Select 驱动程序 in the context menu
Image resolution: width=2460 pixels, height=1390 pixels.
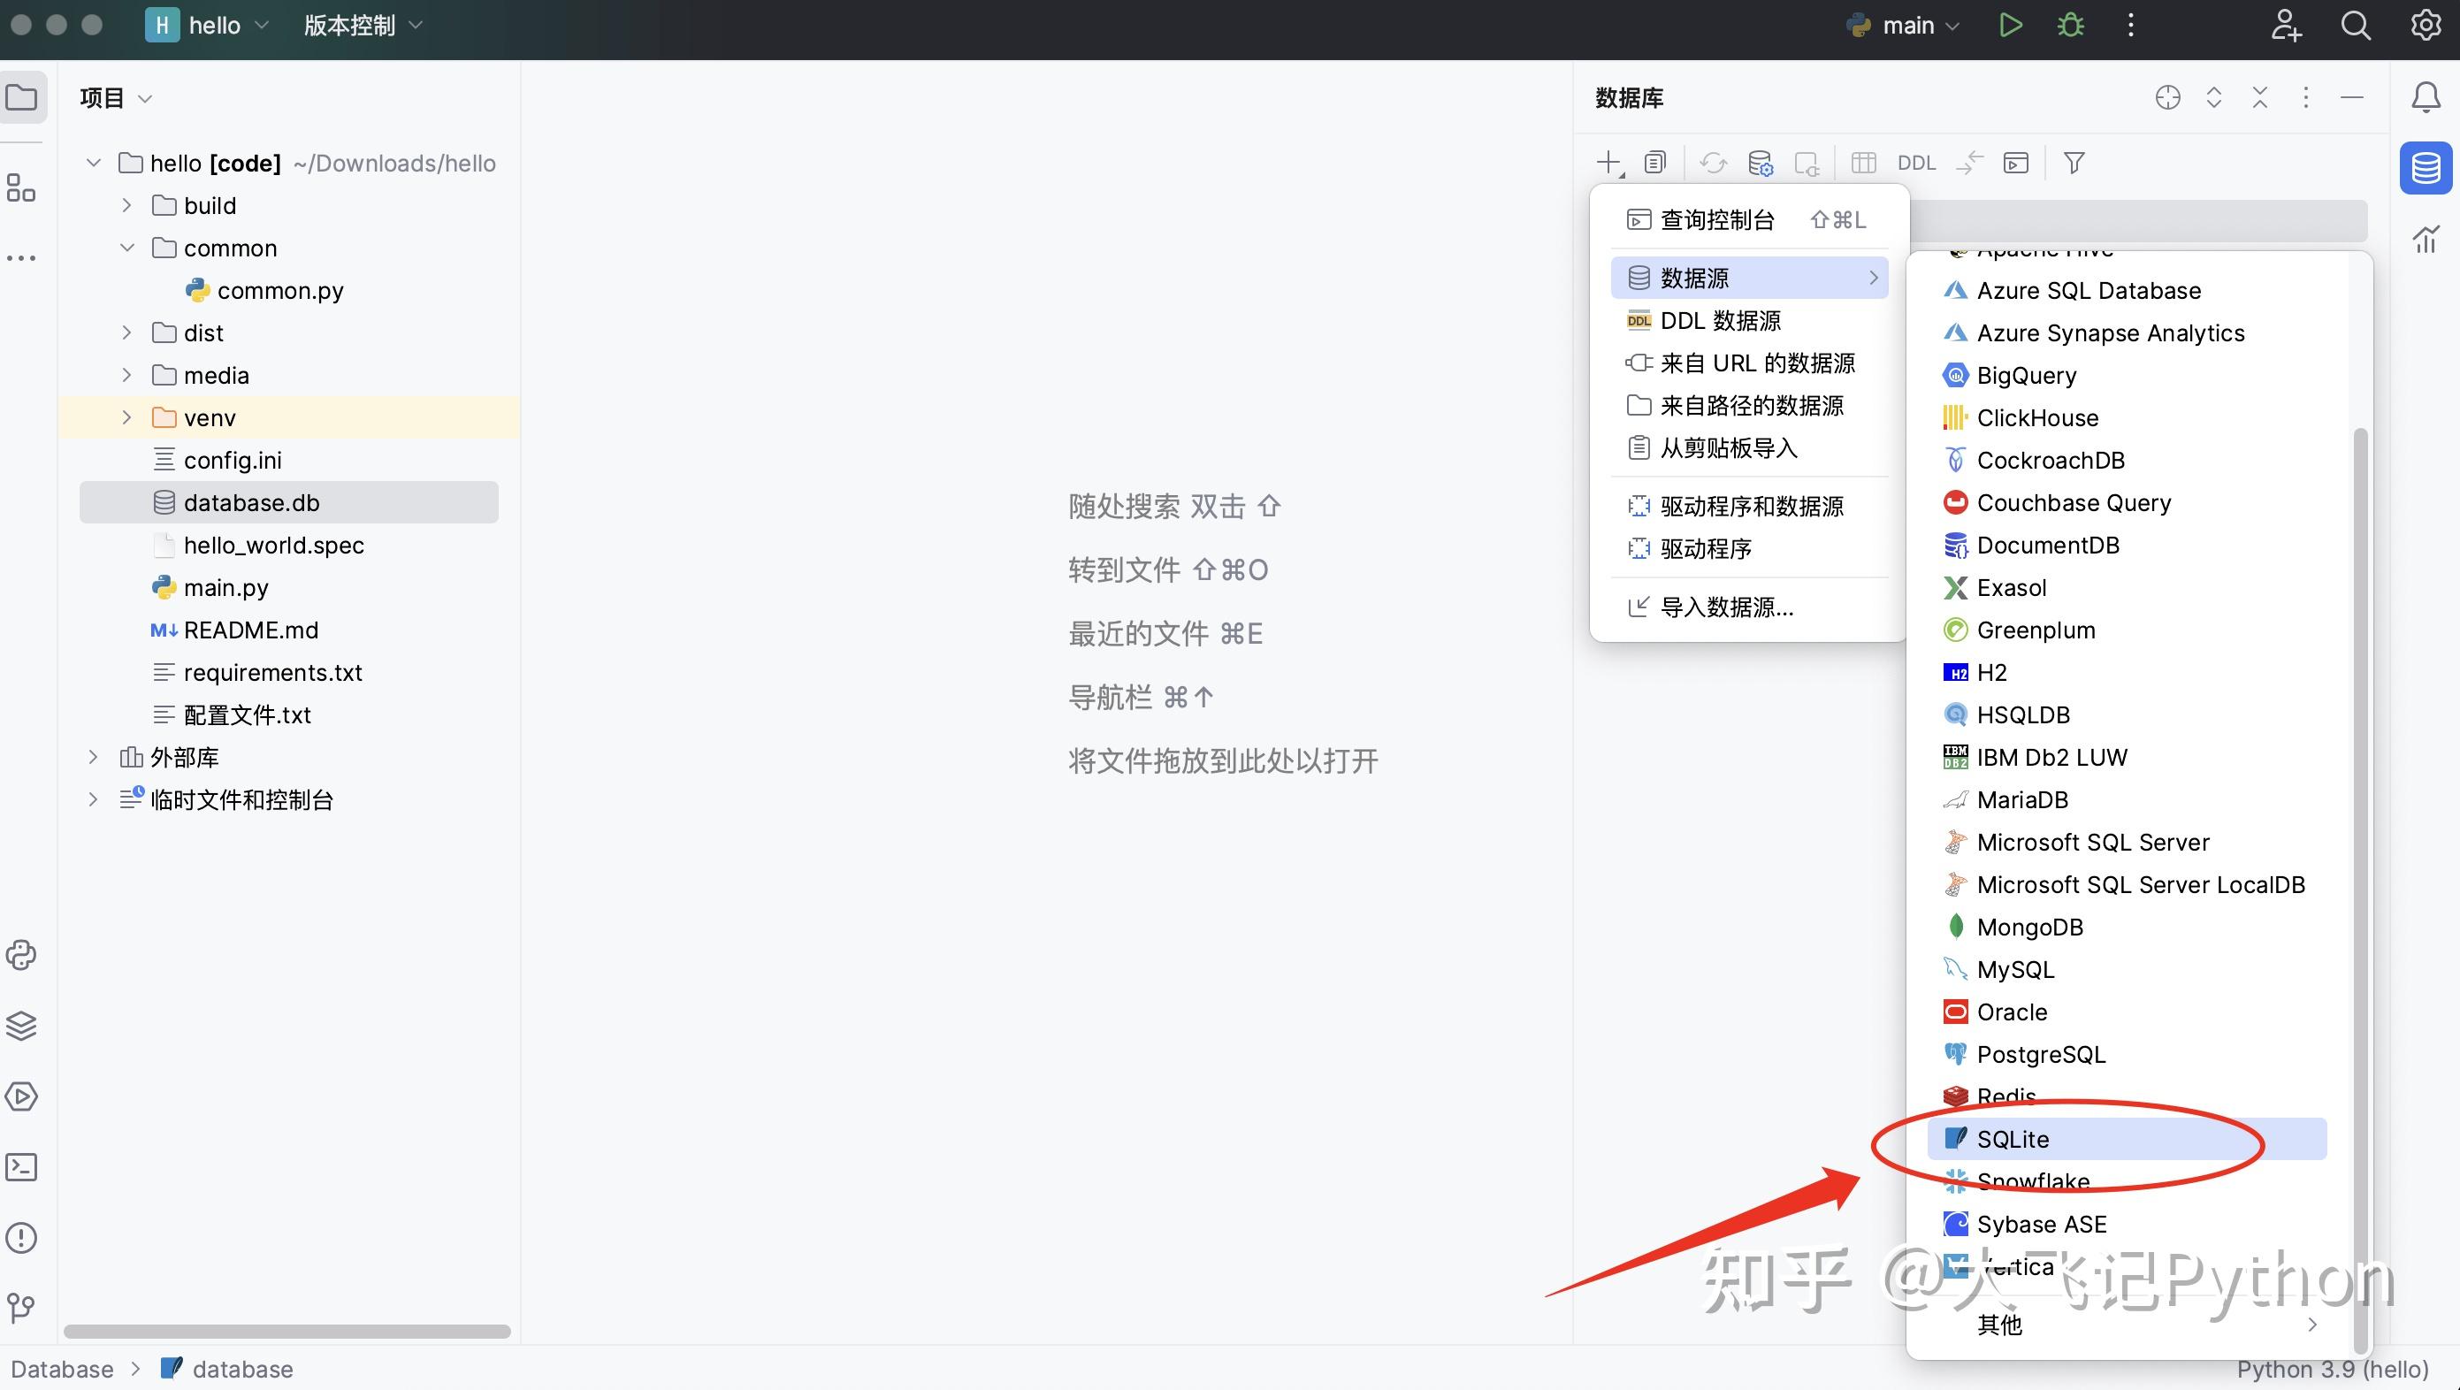tap(1707, 548)
